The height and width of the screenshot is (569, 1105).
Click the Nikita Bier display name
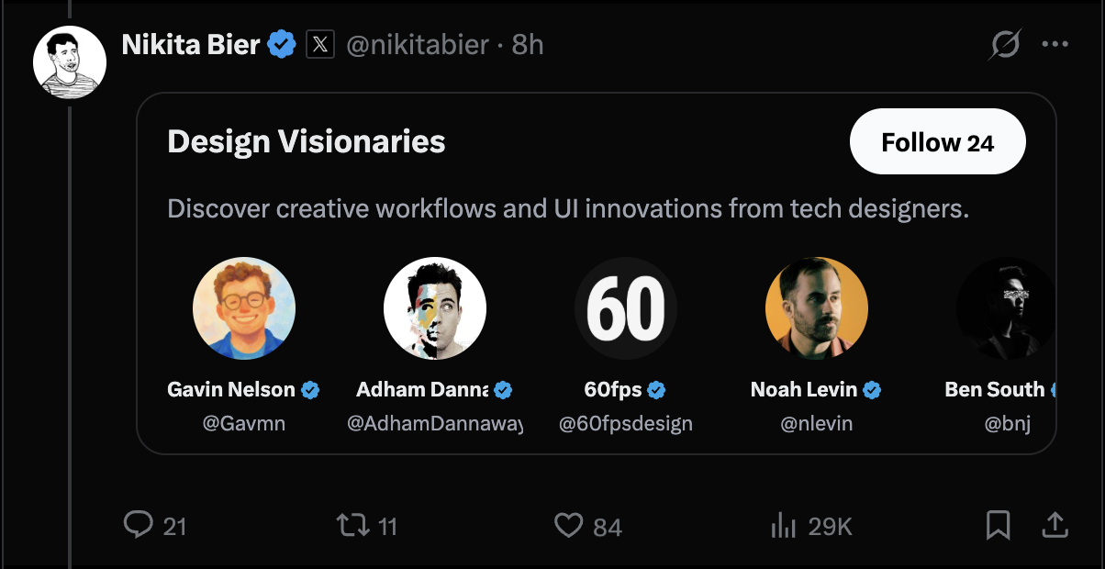tap(191, 44)
